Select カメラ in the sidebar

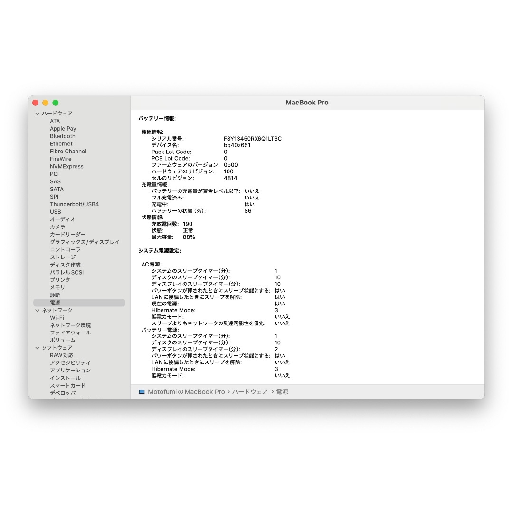click(x=57, y=227)
